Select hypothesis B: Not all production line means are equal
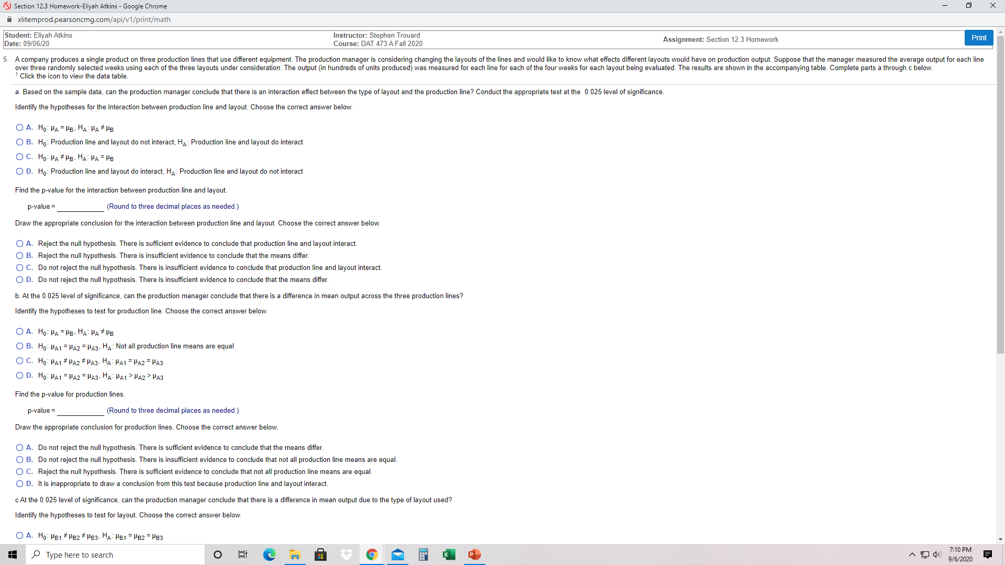Viewport: 1005px width, 565px height. click(x=19, y=346)
